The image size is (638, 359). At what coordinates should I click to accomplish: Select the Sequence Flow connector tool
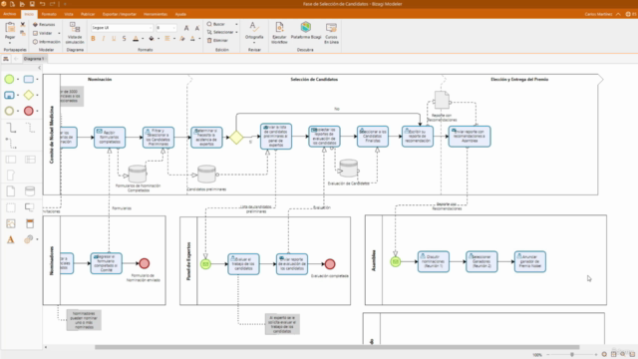[x=11, y=128]
